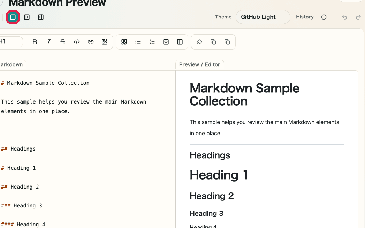Undo the last edit
The height and width of the screenshot is (228, 365).
click(x=344, y=17)
